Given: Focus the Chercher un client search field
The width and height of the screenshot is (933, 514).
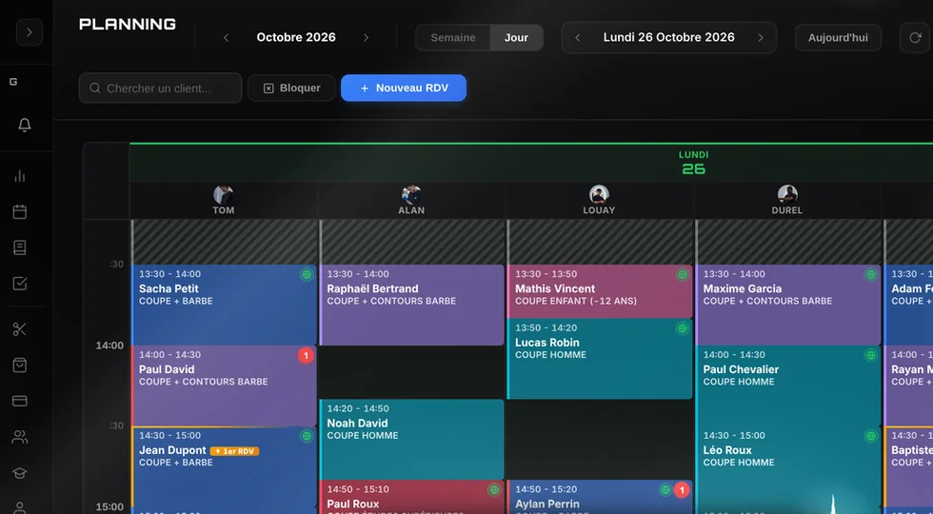Looking at the screenshot, I should click(160, 88).
